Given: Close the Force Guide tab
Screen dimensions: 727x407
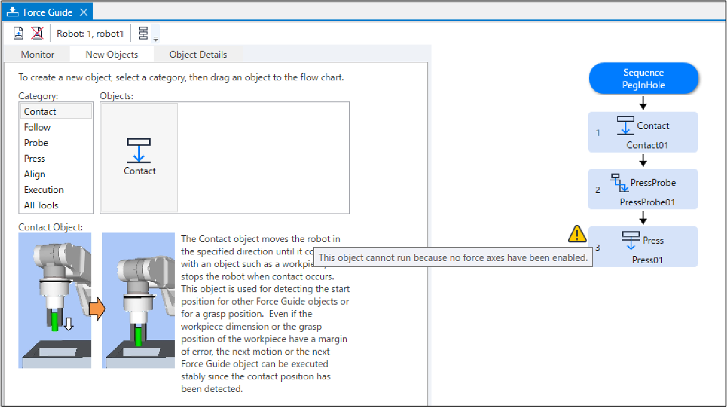Looking at the screenshot, I should pyautogui.click(x=84, y=12).
